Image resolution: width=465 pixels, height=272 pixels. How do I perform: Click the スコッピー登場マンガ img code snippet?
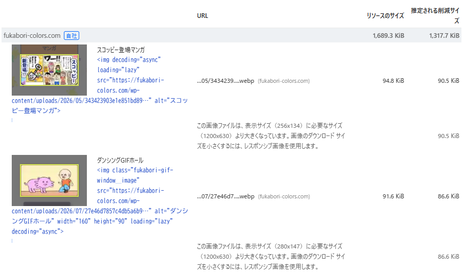100,85
